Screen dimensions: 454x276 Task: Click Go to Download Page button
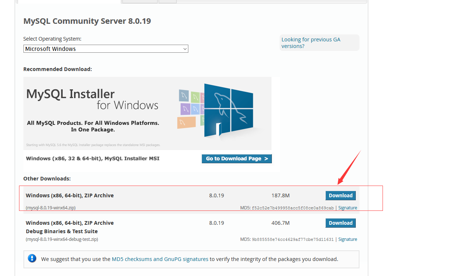click(x=236, y=158)
